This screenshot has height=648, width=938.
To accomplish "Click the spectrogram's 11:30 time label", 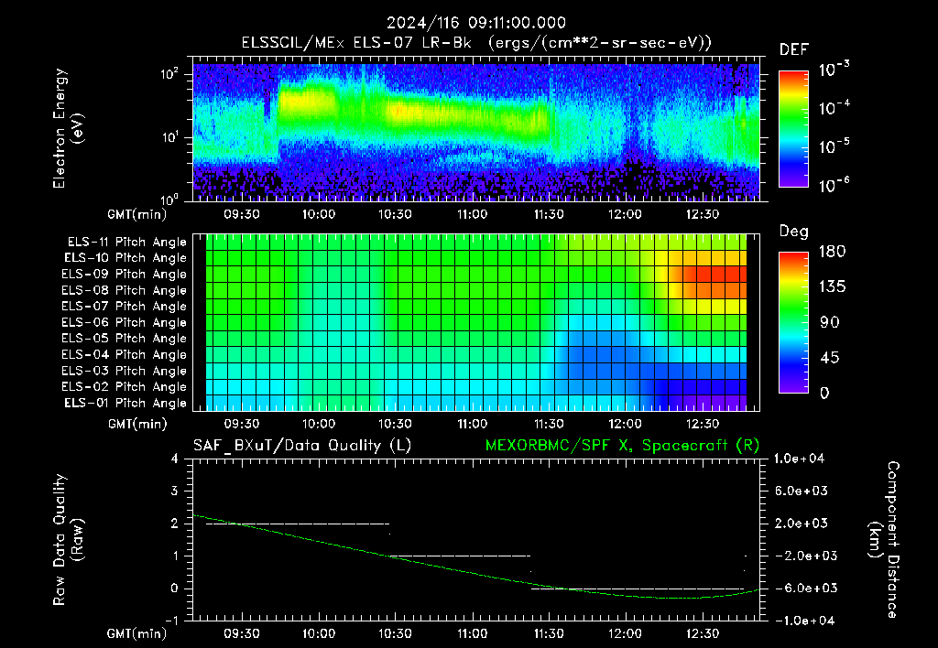I will pyautogui.click(x=549, y=214).
